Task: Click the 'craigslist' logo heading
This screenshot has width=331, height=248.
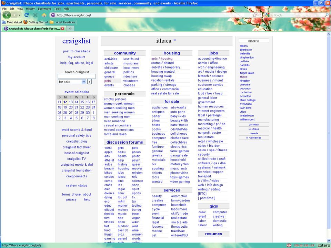Action: pos(77,41)
